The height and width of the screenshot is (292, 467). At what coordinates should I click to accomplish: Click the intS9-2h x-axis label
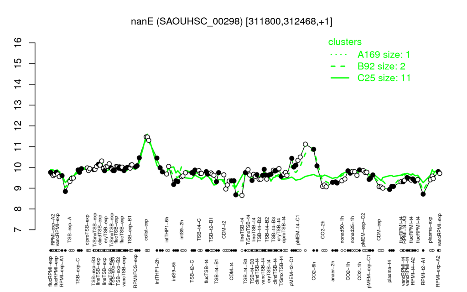point(182,230)
